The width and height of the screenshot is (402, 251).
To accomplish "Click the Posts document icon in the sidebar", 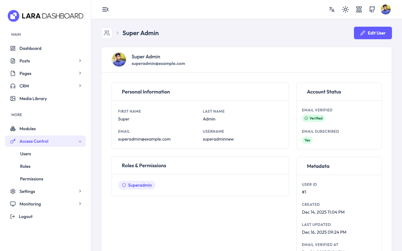I will point(13,61).
